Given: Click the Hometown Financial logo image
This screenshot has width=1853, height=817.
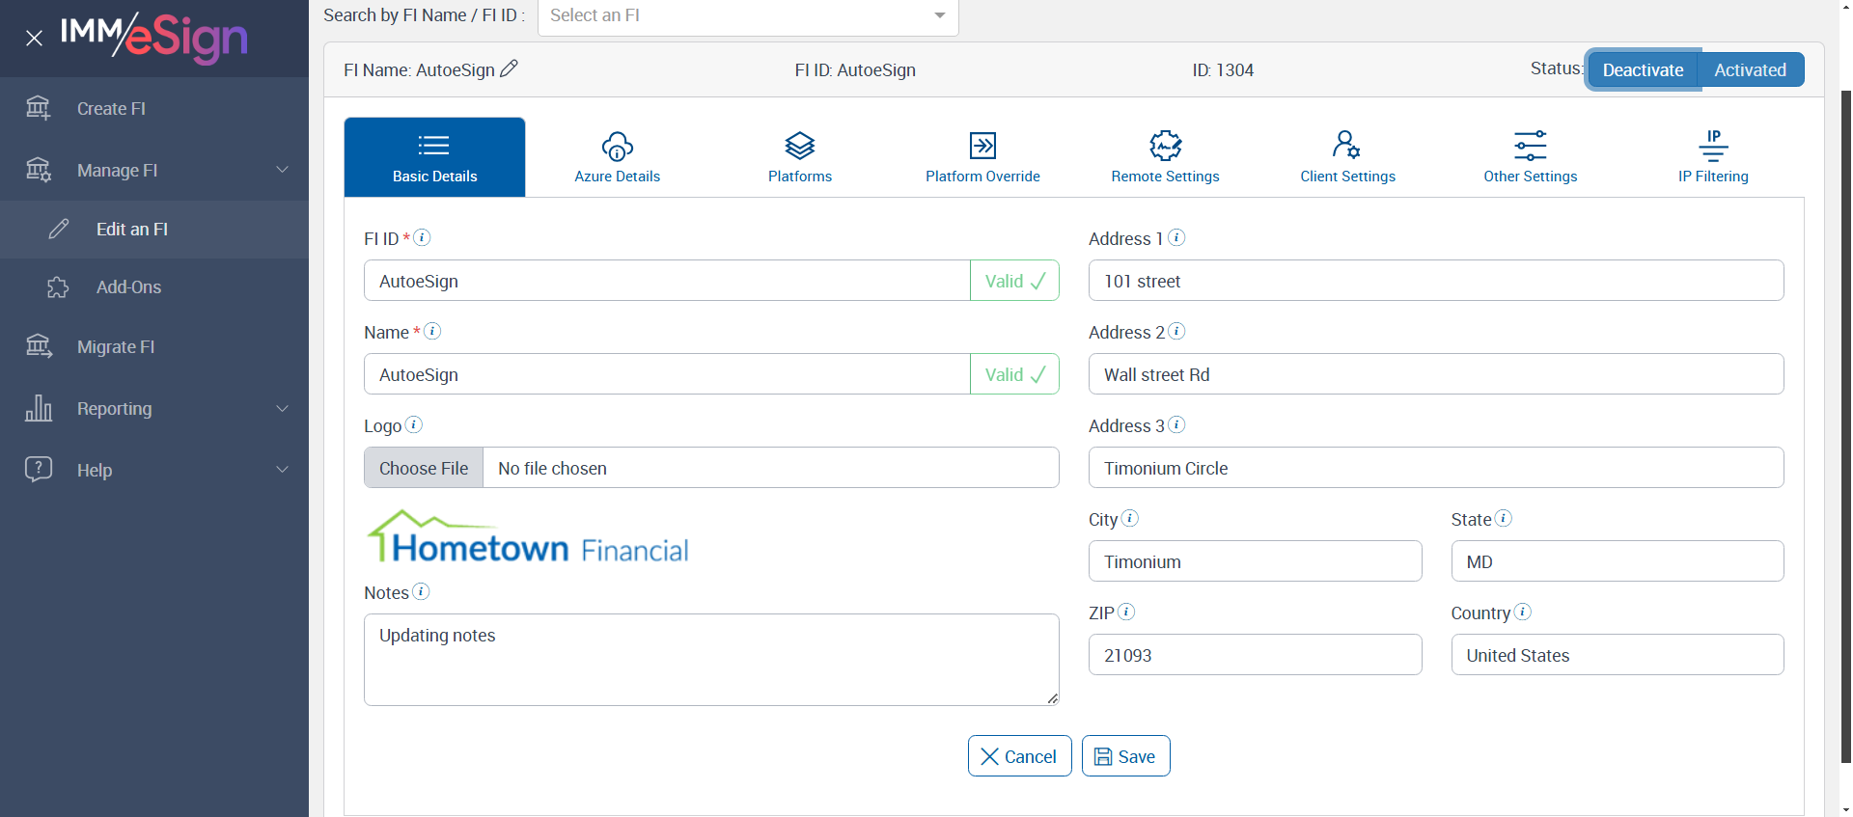Looking at the screenshot, I should [x=528, y=537].
